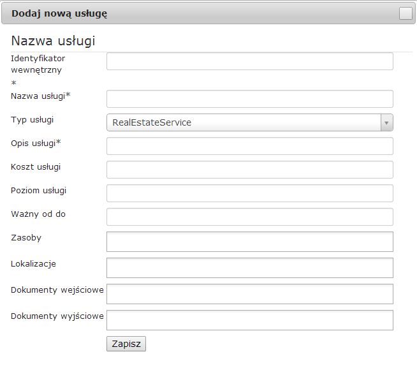This screenshot has width=417, height=375.
Task: Click the Koszt usługi label
Action: click(x=36, y=167)
